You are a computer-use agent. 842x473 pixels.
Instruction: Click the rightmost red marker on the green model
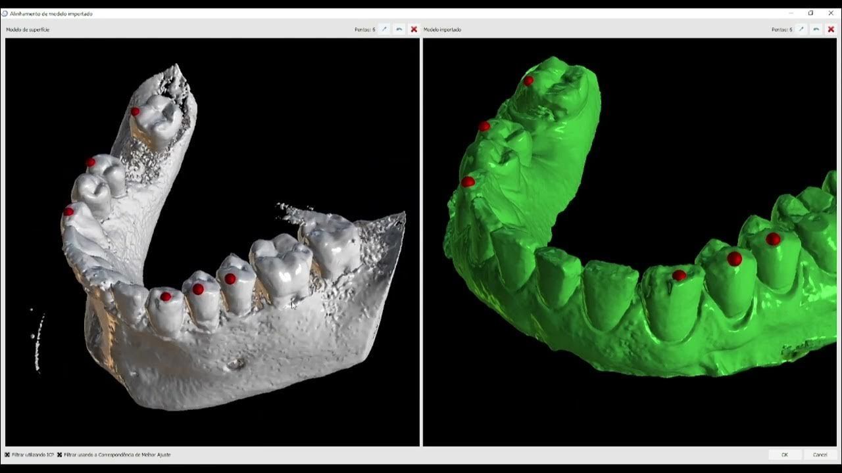(773, 239)
